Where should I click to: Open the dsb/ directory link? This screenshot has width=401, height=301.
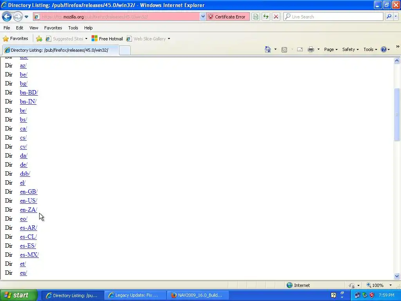(25, 174)
